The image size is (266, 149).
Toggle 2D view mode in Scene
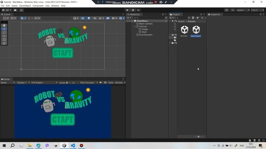[83, 18]
